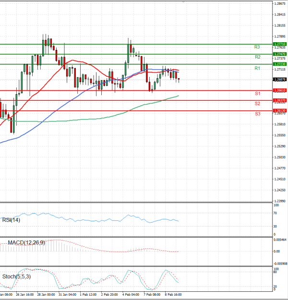The image size is (288, 300).
Task: Click the R2 resistance label
Action: [x=258, y=57]
